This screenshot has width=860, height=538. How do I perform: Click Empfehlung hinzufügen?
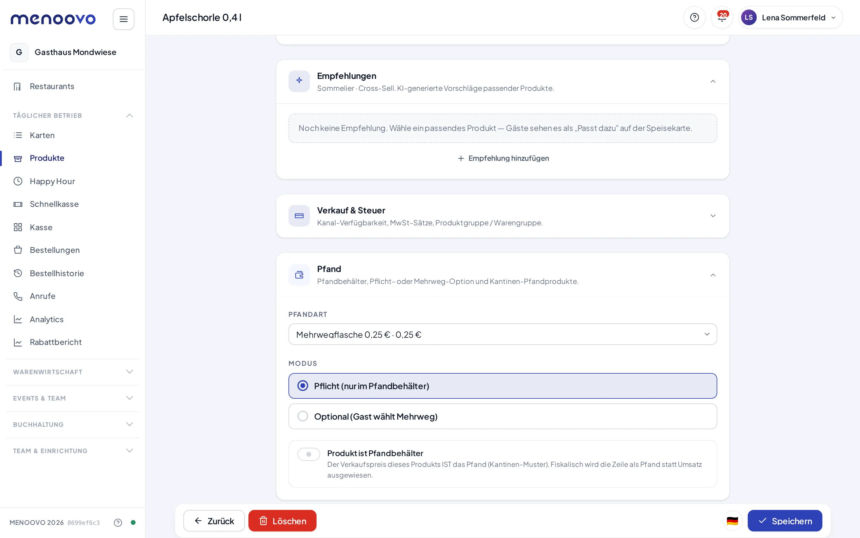(x=503, y=158)
